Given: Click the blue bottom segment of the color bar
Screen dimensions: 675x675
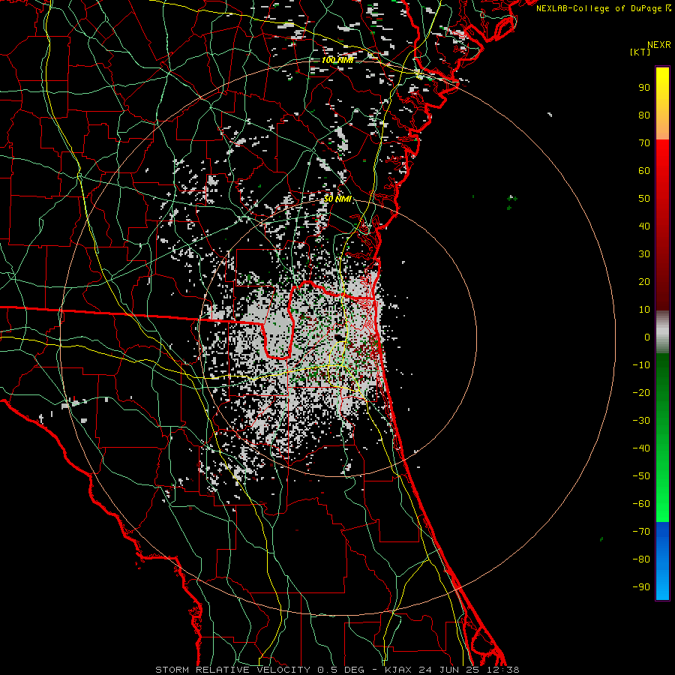Looking at the screenshot, I should 662,561.
